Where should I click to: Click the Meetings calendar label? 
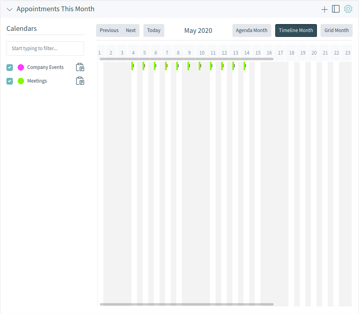click(37, 81)
